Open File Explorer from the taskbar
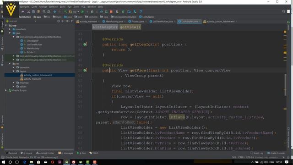This screenshot has height=165, width=293. pos(32,162)
